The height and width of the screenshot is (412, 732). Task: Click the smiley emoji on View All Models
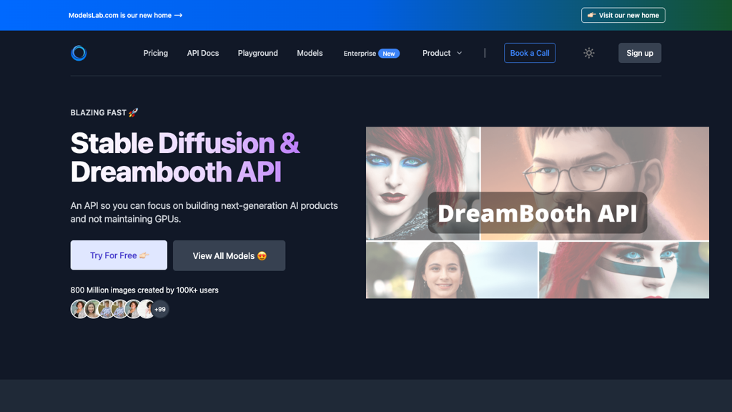point(262,255)
